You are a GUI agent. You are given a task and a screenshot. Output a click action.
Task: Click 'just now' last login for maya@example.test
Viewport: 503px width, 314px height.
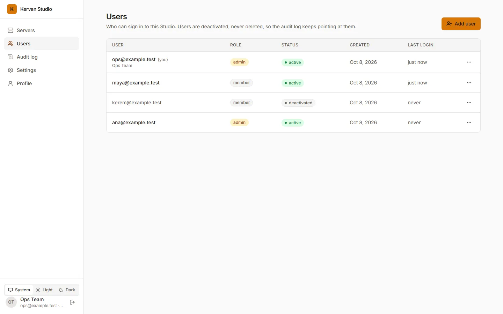(x=417, y=83)
